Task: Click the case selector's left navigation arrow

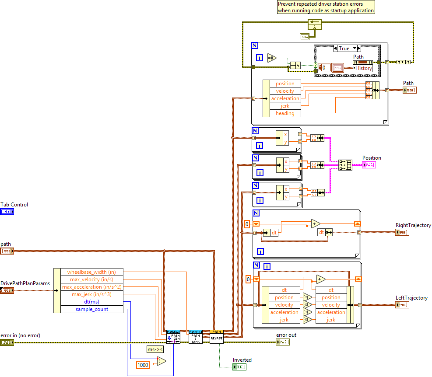Action: 335,48
